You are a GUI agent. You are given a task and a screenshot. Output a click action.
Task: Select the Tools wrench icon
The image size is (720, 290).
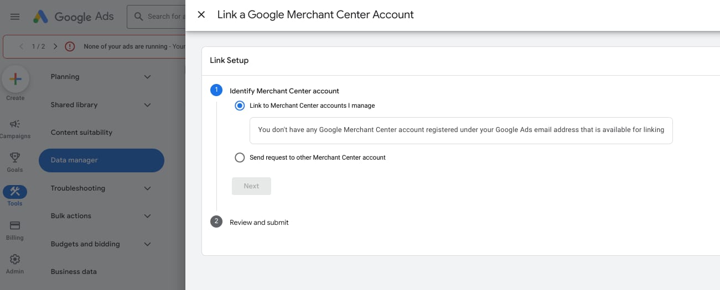click(x=15, y=192)
